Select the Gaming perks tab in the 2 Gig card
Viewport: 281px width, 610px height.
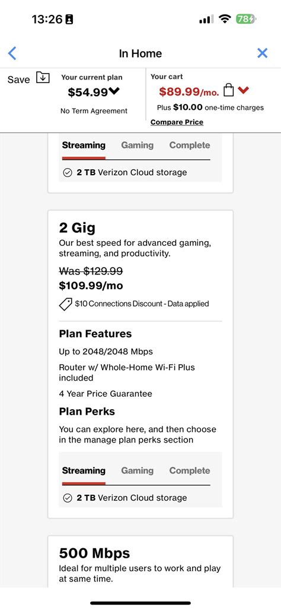(138, 471)
